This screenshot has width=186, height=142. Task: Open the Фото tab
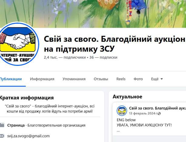pos(138,79)
